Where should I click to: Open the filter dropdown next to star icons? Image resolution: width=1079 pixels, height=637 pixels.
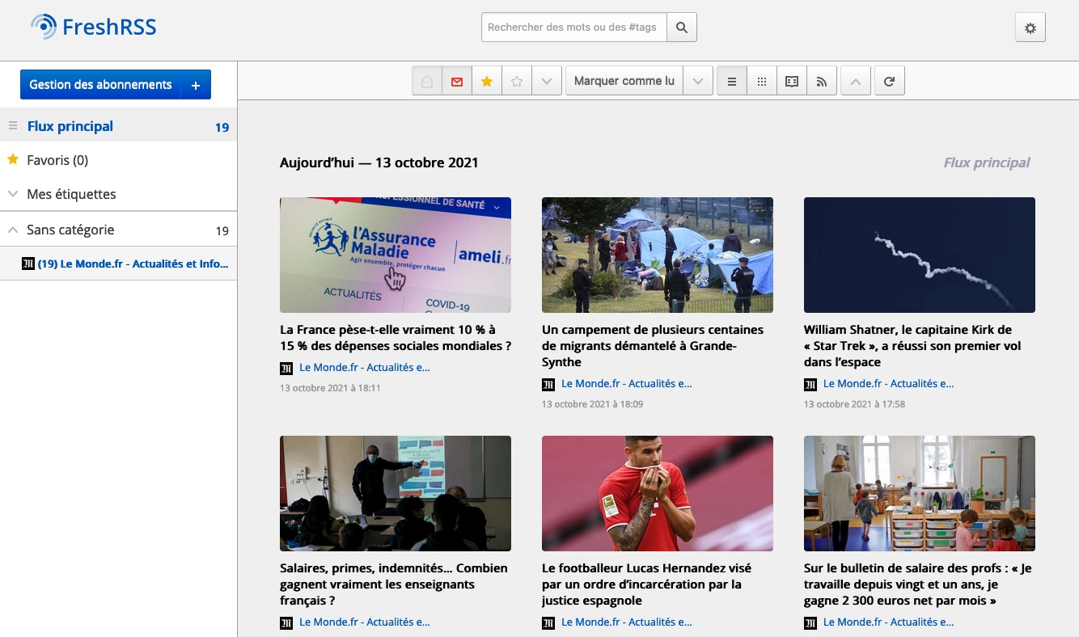click(547, 82)
